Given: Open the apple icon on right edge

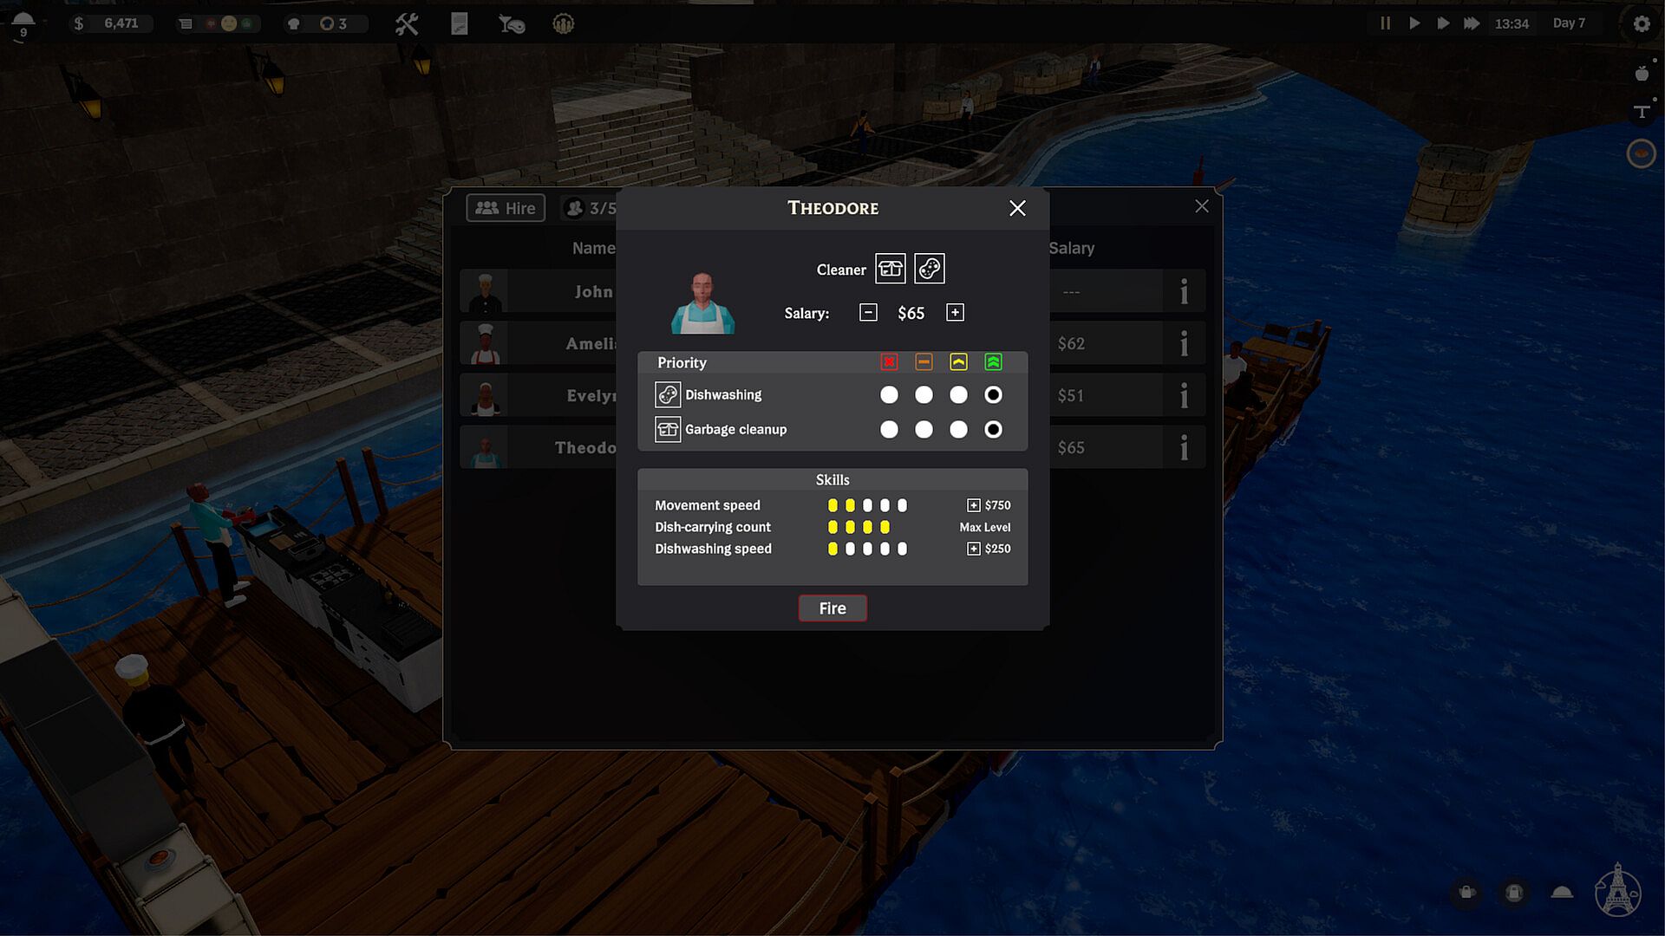Looking at the screenshot, I should click(1642, 73).
